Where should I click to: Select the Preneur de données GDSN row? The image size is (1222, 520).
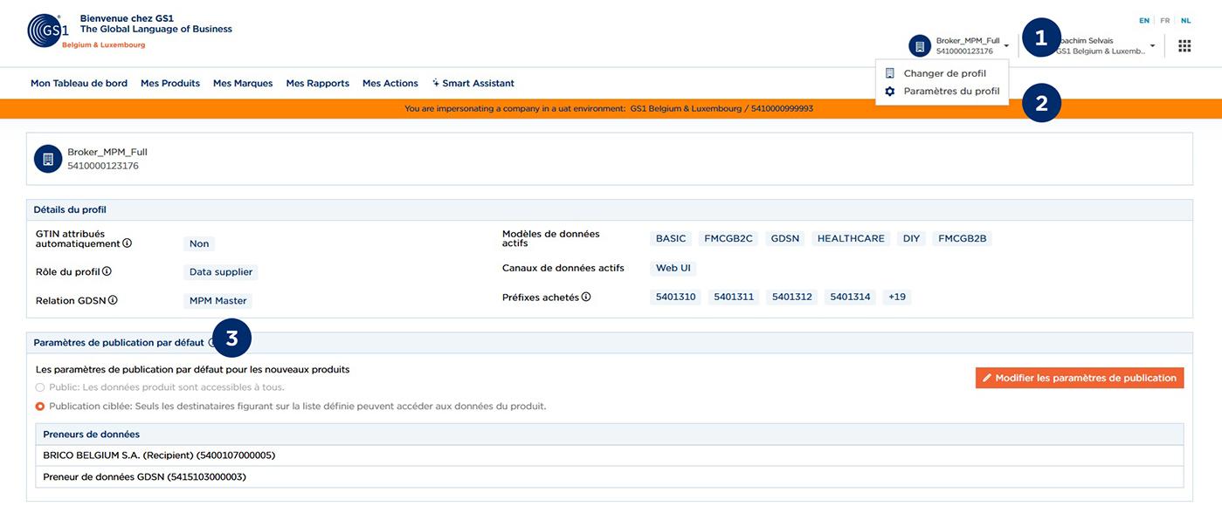(610, 477)
